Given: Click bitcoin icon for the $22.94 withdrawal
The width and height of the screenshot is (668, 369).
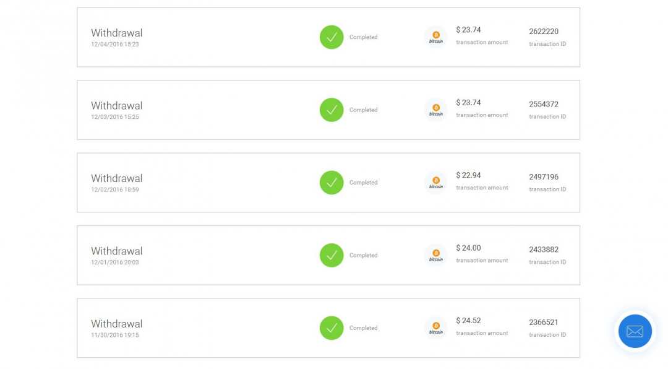Looking at the screenshot, I should pyautogui.click(x=436, y=183).
